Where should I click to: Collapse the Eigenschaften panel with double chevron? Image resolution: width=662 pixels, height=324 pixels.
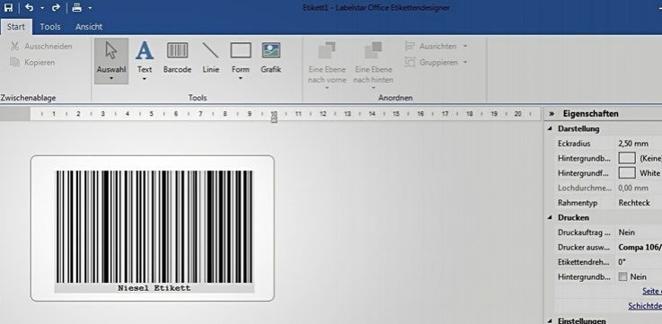[551, 114]
